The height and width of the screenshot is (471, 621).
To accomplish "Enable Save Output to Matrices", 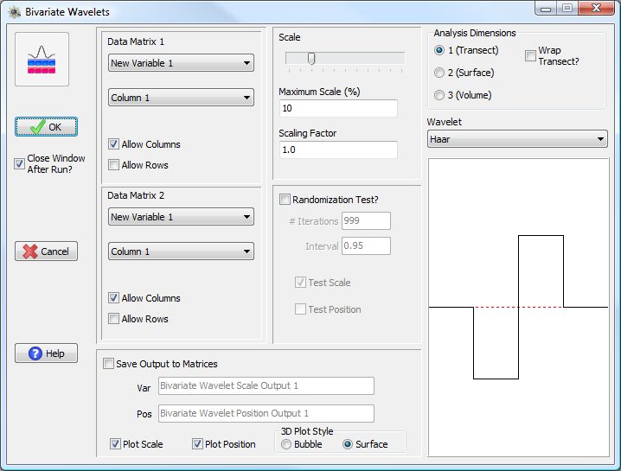I will pyautogui.click(x=108, y=363).
